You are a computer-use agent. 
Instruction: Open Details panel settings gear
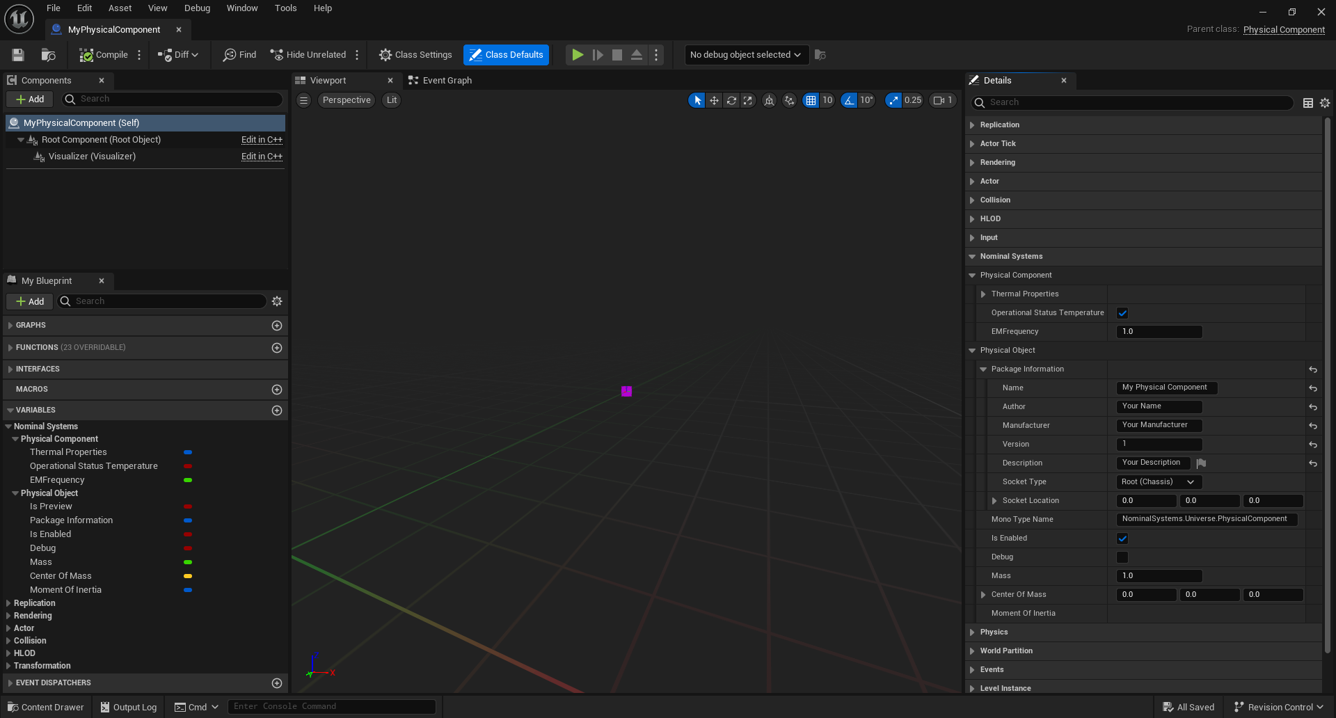1325,103
